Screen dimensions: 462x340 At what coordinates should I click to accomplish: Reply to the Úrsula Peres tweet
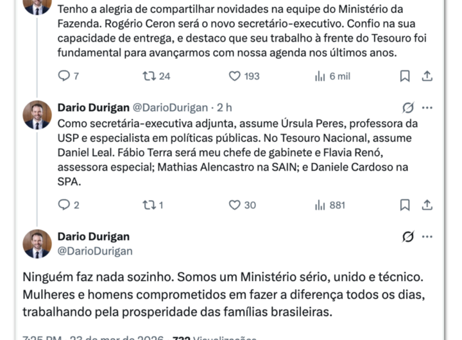[64, 205]
